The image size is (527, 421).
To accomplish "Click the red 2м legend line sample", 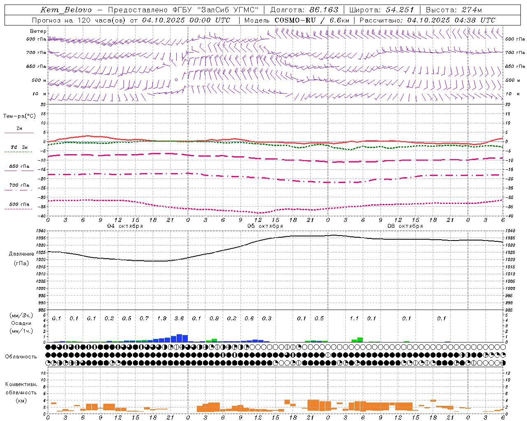I will click(x=19, y=133).
